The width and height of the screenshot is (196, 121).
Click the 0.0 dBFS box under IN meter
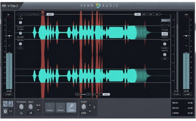[8, 94]
